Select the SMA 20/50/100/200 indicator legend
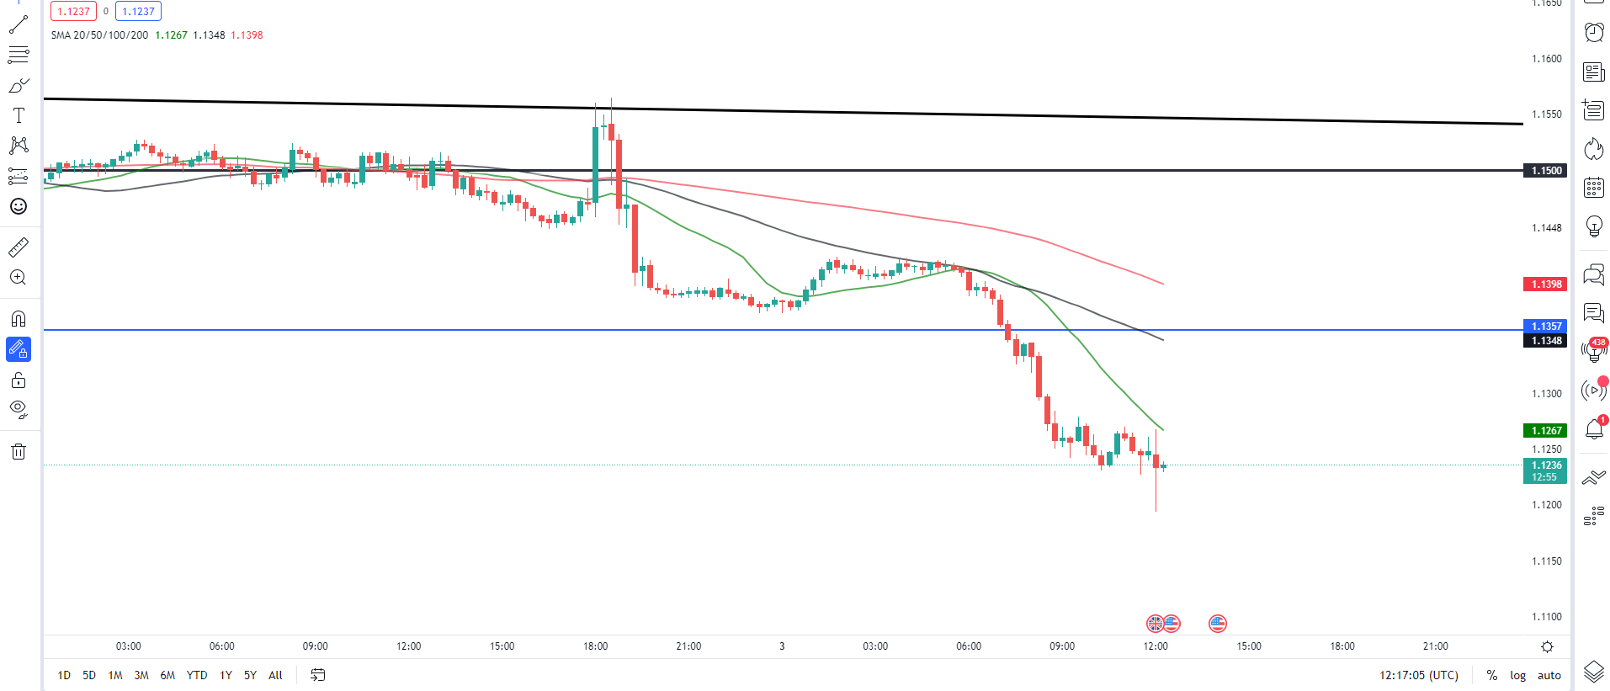1610x691 pixels. [x=99, y=35]
